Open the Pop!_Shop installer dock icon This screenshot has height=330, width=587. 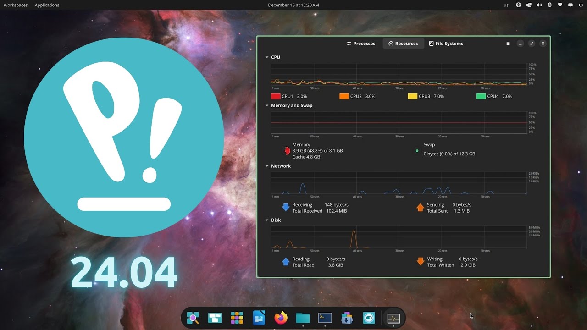[347, 318]
